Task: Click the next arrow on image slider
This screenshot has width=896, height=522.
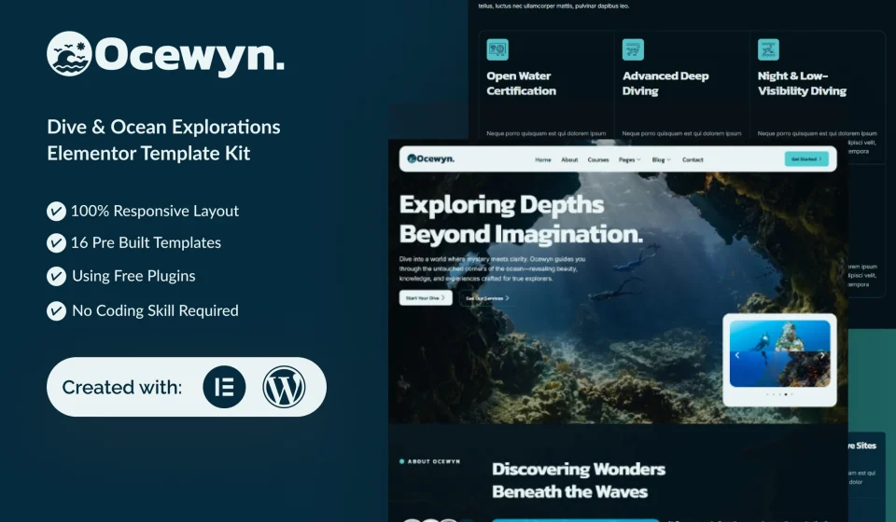Action: click(822, 355)
